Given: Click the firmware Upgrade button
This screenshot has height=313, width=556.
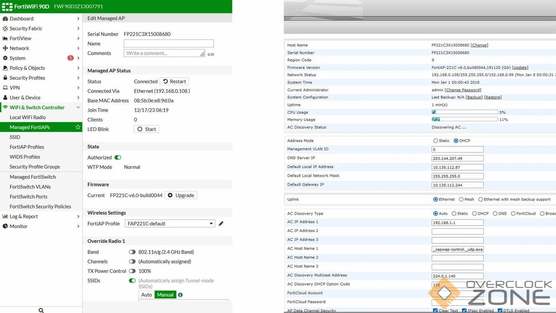Looking at the screenshot, I should [x=181, y=195].
